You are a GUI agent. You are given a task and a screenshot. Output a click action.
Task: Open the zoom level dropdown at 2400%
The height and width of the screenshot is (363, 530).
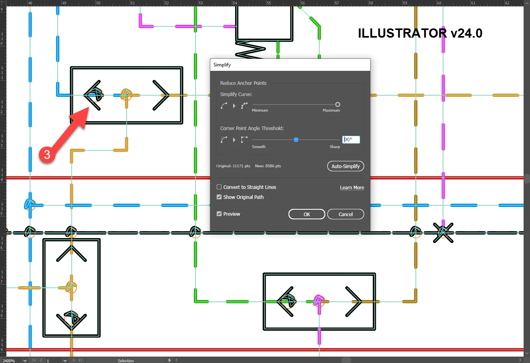25,360
